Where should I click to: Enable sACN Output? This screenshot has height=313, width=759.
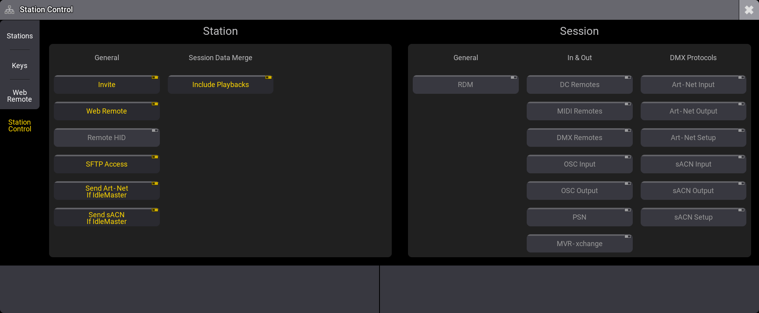point(693,190)
